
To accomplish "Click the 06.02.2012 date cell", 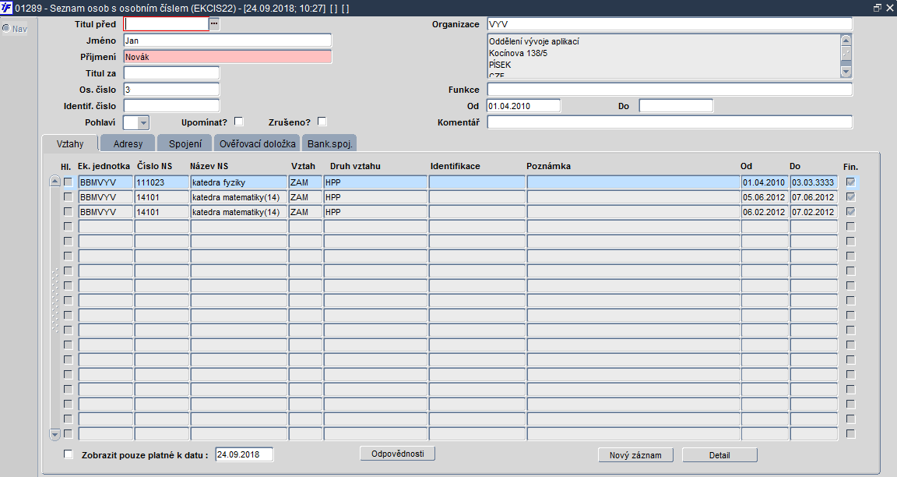I will [x=765, y=212].
